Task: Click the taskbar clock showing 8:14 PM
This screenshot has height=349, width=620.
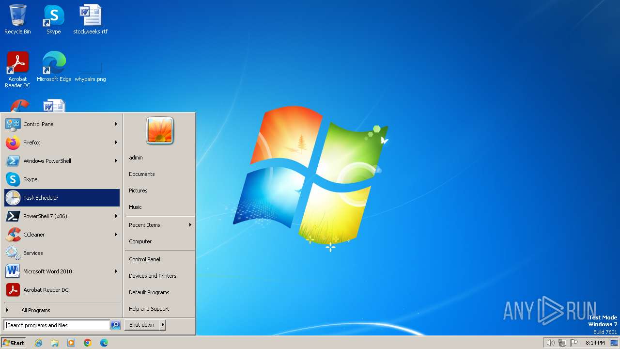Action: click(595, 343)
